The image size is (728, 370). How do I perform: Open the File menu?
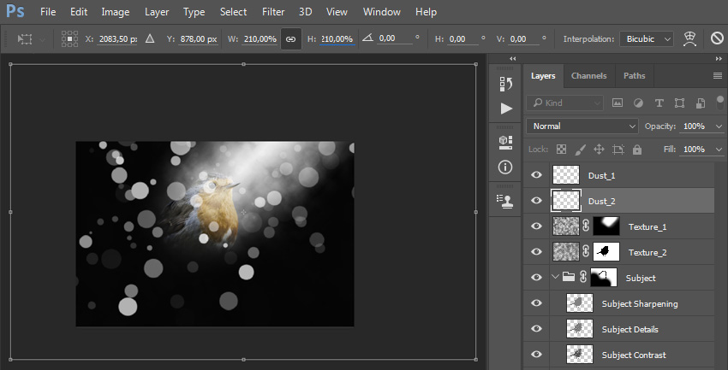(x=48, y=12)
